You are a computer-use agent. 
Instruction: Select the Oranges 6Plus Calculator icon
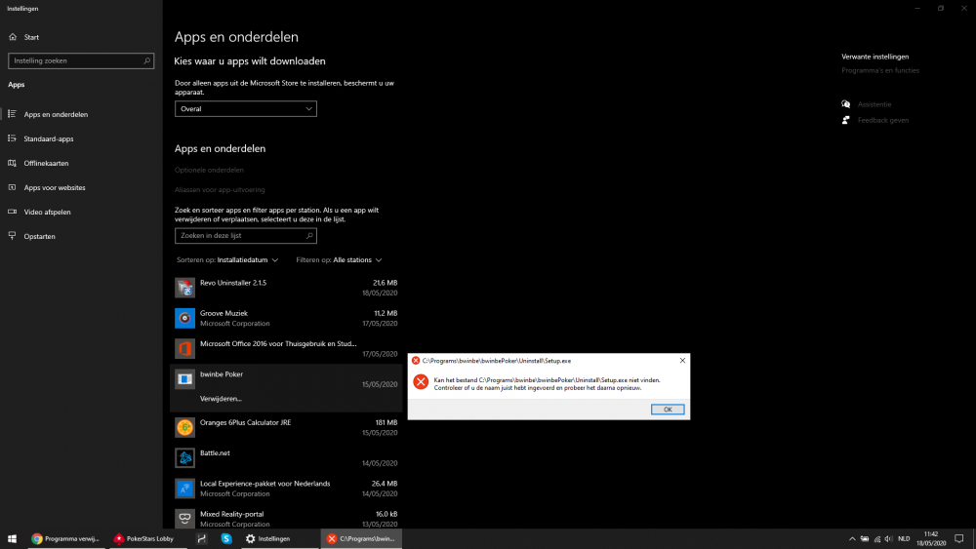184,427
